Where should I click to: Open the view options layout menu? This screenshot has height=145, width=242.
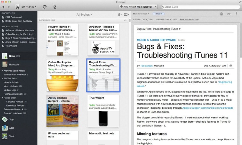tap(126, 14)
